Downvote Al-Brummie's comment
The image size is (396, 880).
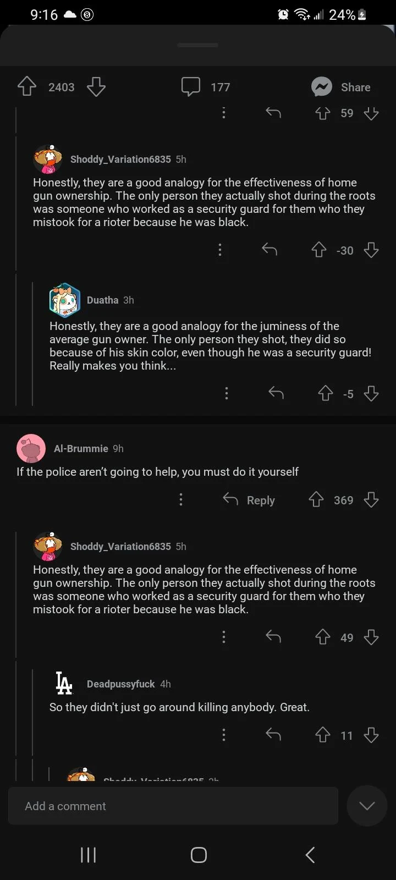[x=371, y=499]
